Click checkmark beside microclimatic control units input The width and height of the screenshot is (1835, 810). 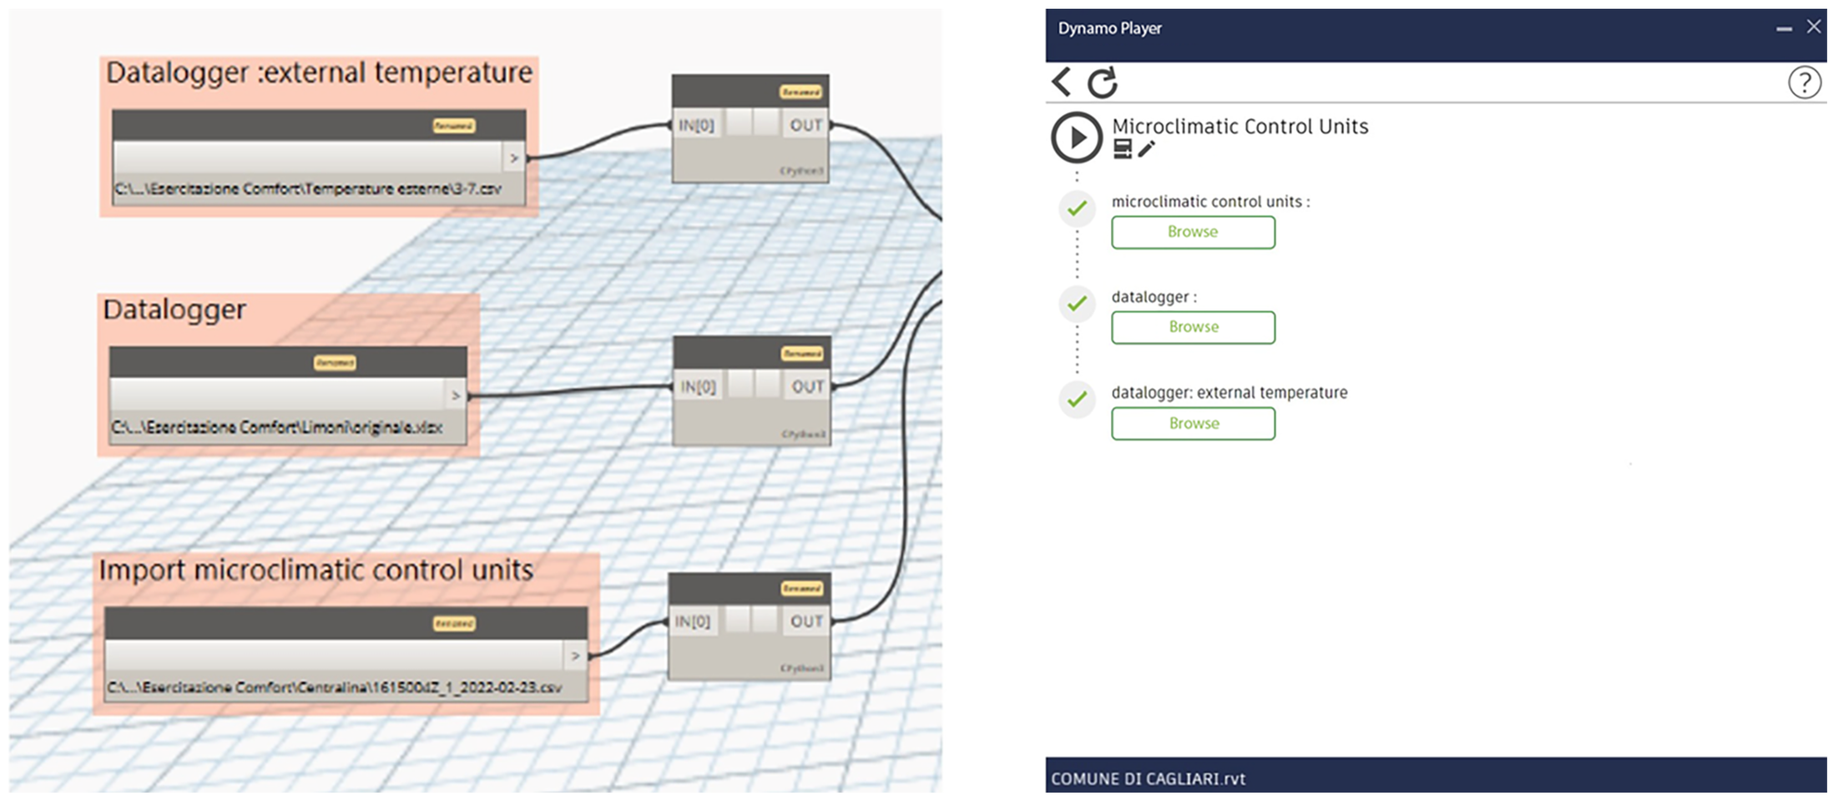(1077, 208)
